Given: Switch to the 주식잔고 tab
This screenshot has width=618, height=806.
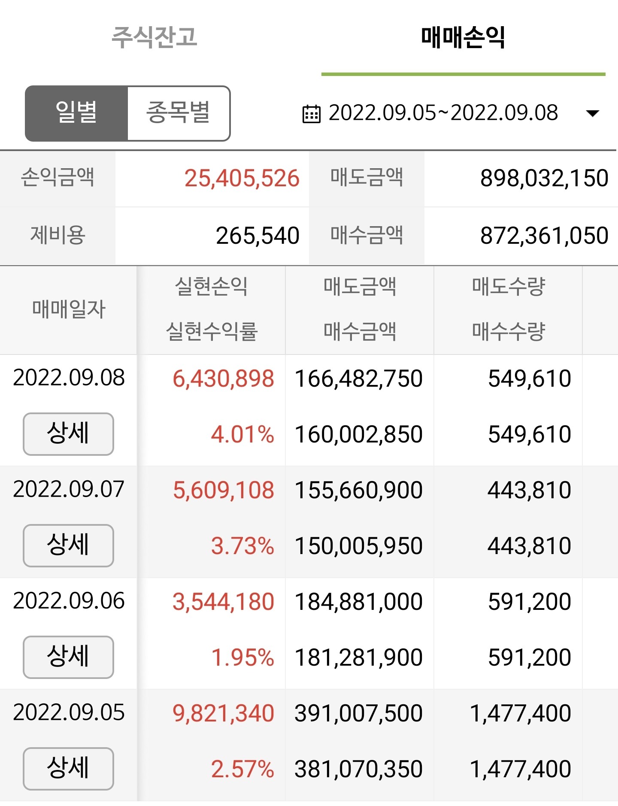Looking at the screenshot, I should pyautogui.click(x=154, y=37).
